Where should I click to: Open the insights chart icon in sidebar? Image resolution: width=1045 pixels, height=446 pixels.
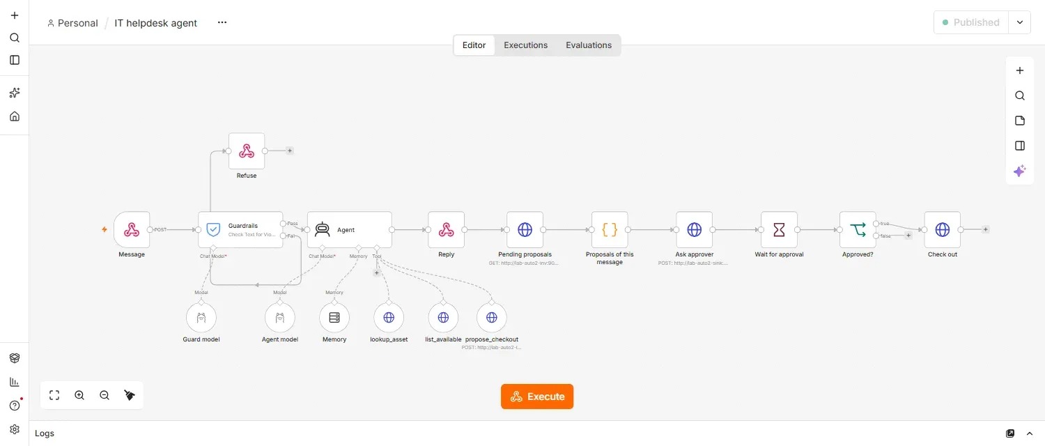(x=15, y=382)
